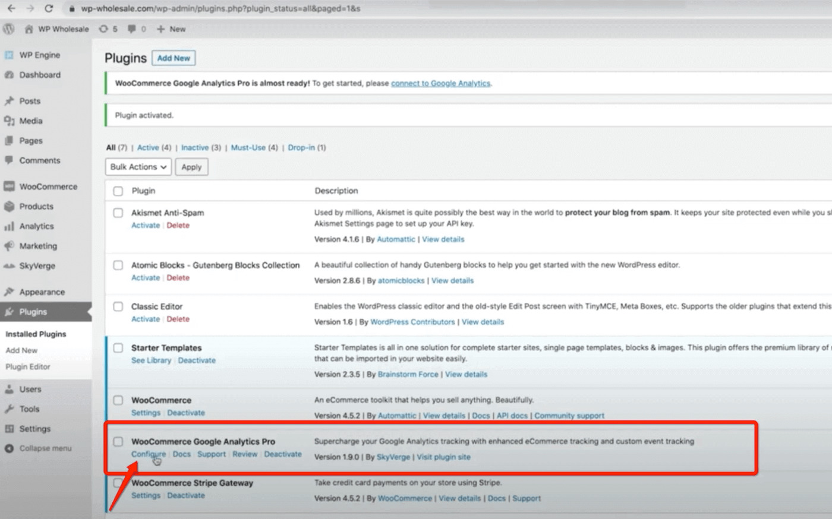This screenshot has height=519, width=832.
Task: Click the SkyVerge sidebar icon
Action: [9, 266]
